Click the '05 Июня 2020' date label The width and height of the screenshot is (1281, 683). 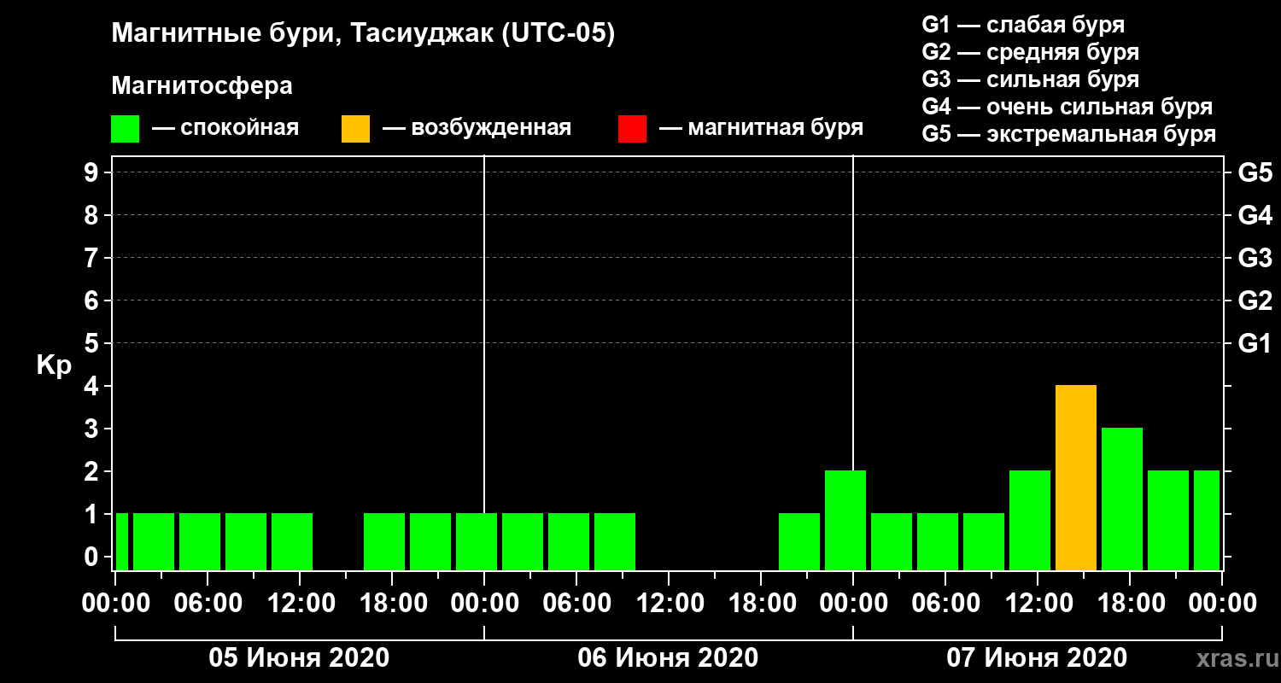[300, 657]
